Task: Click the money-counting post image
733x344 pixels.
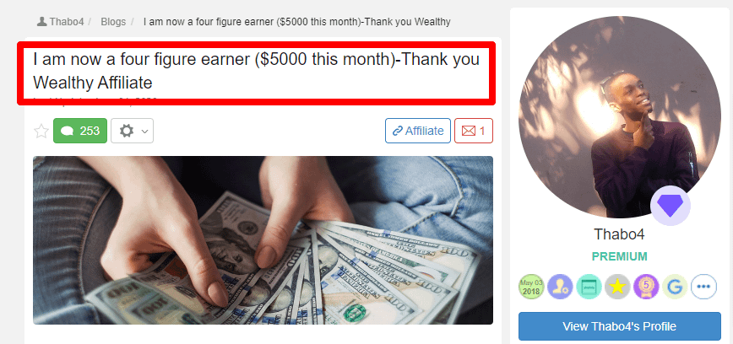Action: point(263,240)
